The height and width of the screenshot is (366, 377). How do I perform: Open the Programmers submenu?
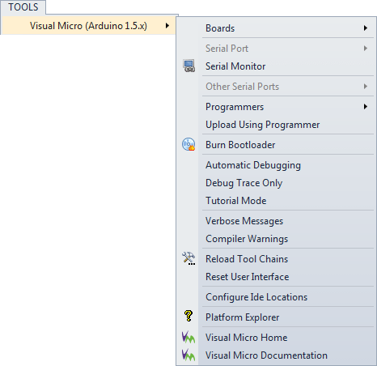[x=276, y=107]
